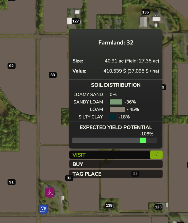Click the ~45% loam percentage
This screenshot has height=223, width=188.
(133, 109)
